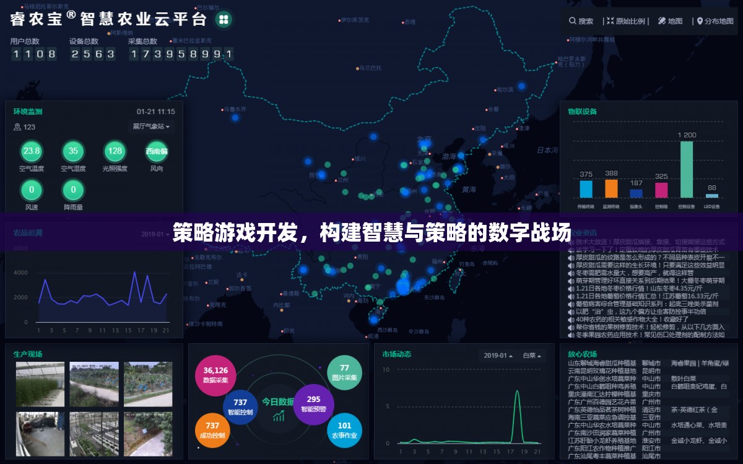Click the 77 图片采集 green bubble
Image resolution: width=743 pixels, height=464 pixels.
click(344, 372)
